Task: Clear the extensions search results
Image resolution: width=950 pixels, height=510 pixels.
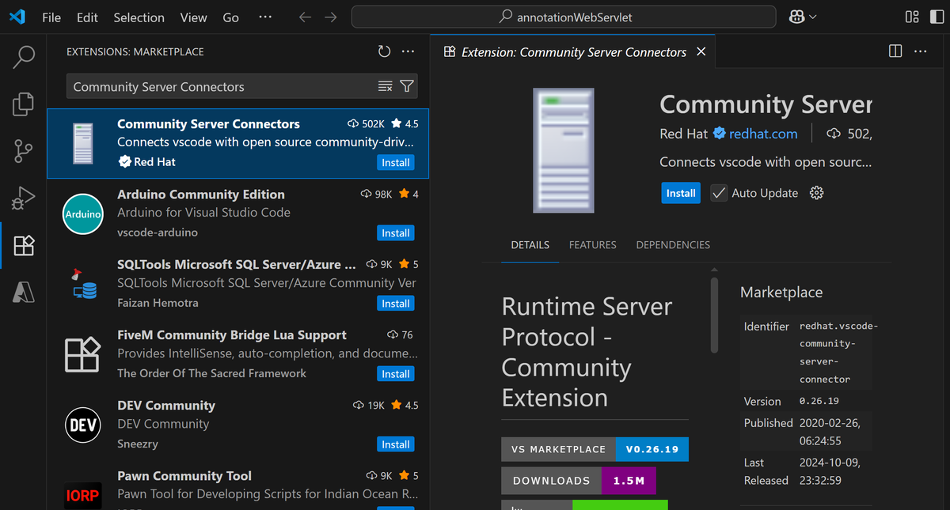Action: pyautogui.click(x=386, y=86)
